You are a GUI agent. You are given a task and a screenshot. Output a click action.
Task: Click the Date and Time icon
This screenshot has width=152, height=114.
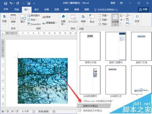[127, 20]
